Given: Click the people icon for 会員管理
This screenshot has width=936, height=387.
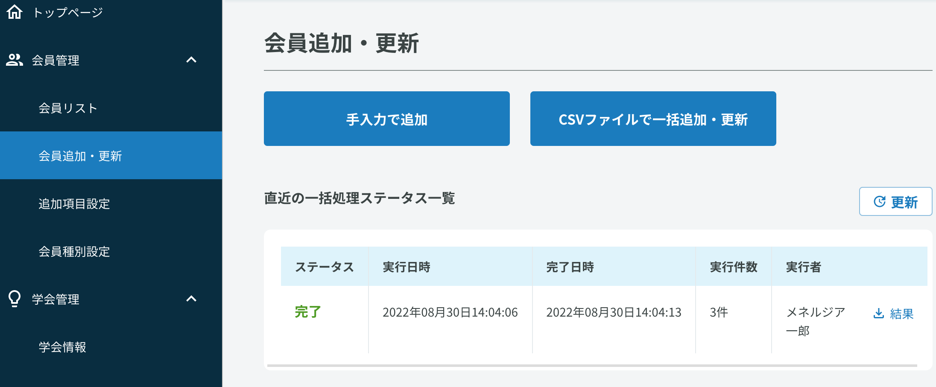Looking at the screenshot, I should tap(15, 60).
